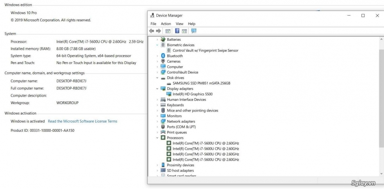
Task: Select the SD host adapters label
Action: tap(180, 170)
